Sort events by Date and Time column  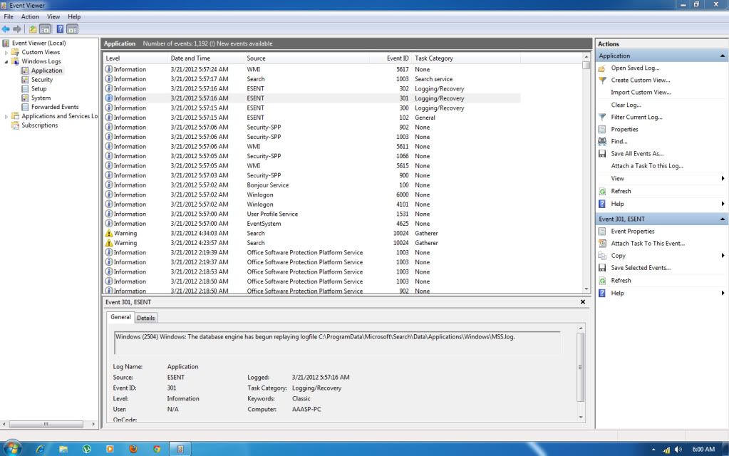(206, 58)
